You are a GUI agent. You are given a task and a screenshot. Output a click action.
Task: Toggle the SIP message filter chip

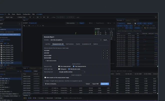click(x=131, y=26)
